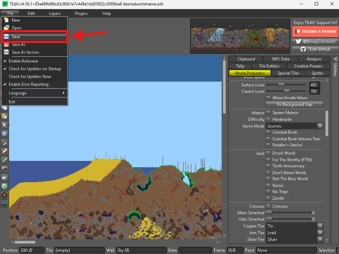Click Save As in File menu
The image size is (339, 254).
tap(19, 45)
